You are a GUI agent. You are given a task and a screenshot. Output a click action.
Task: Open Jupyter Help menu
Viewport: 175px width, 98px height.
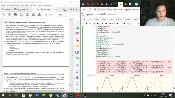click(136, 19)
